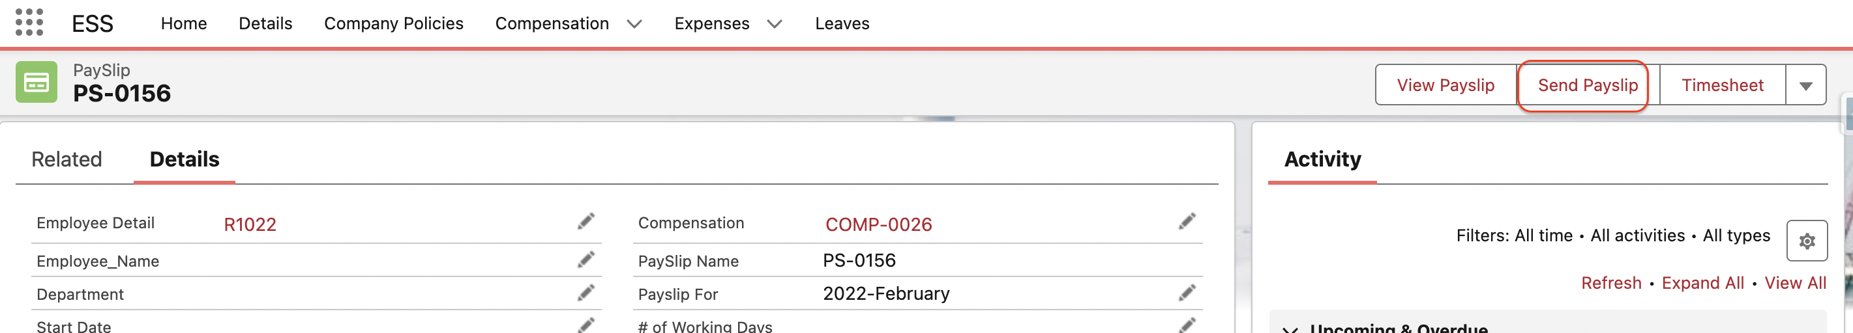Click the View Payslip button
The image size is (1853, 333).
point(1445,85)
